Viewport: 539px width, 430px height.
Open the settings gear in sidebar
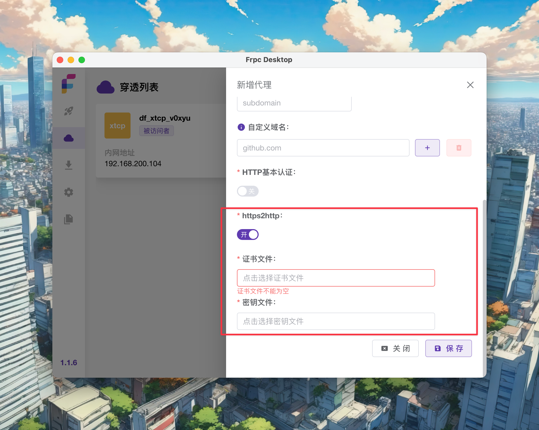coord(69,192)
